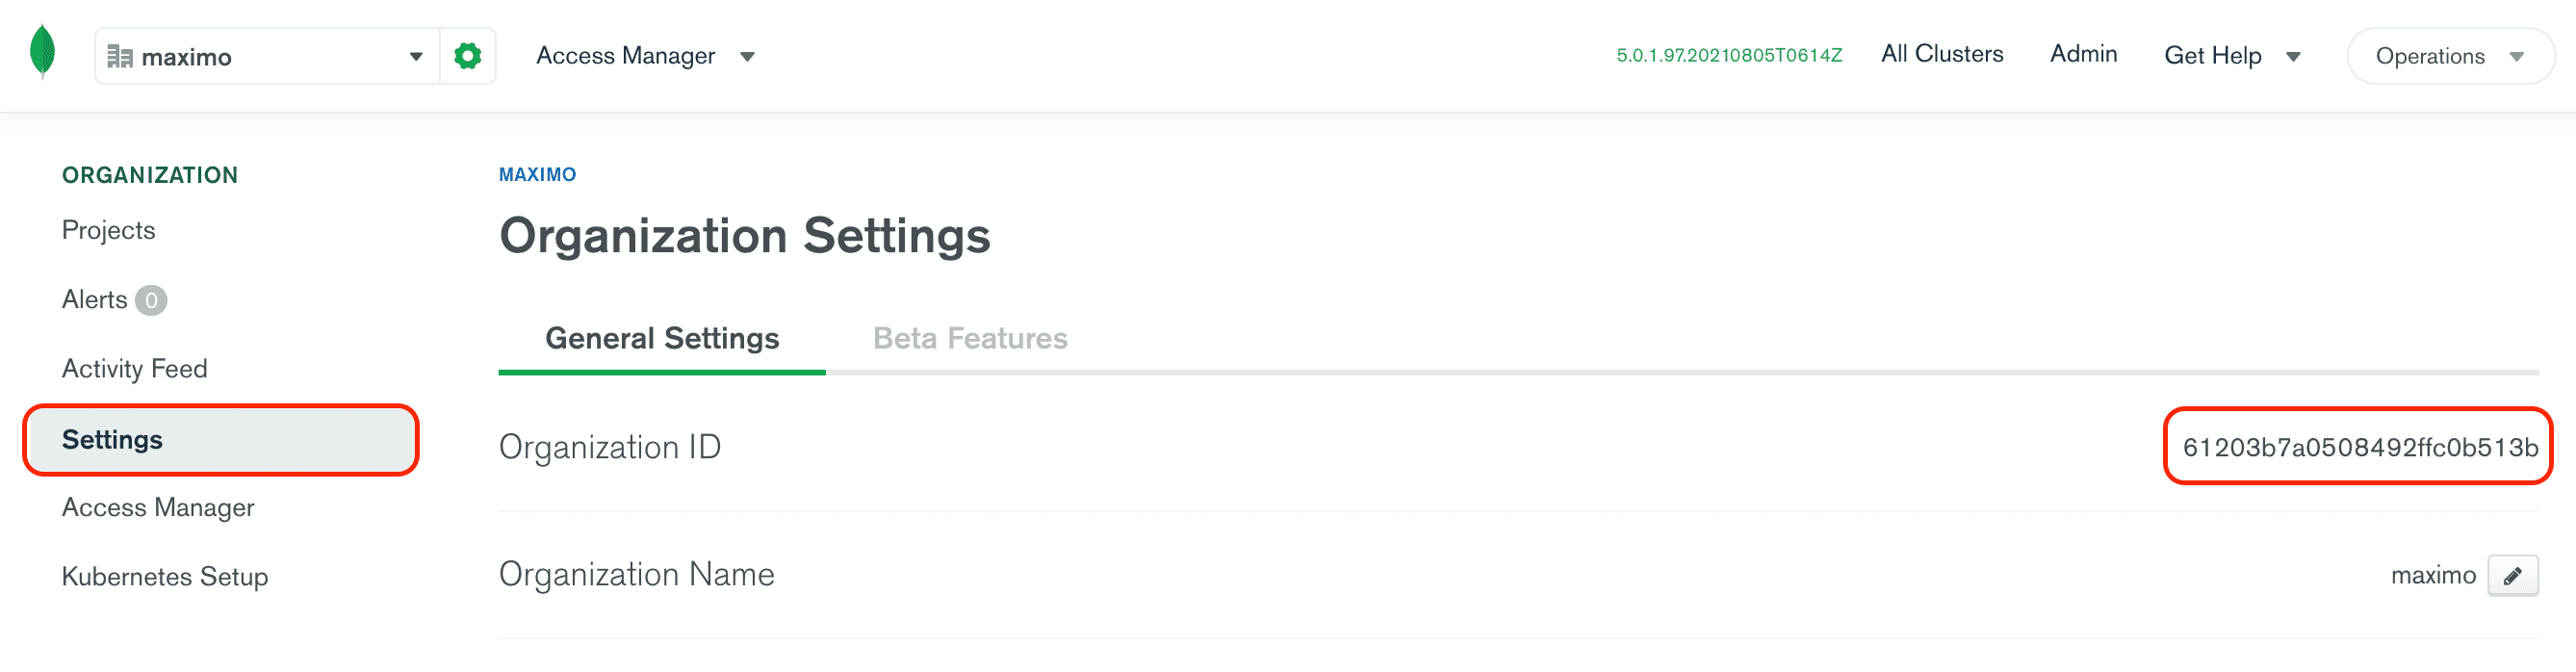
Task: Open the Operations dropdown
Action: 2449,56
